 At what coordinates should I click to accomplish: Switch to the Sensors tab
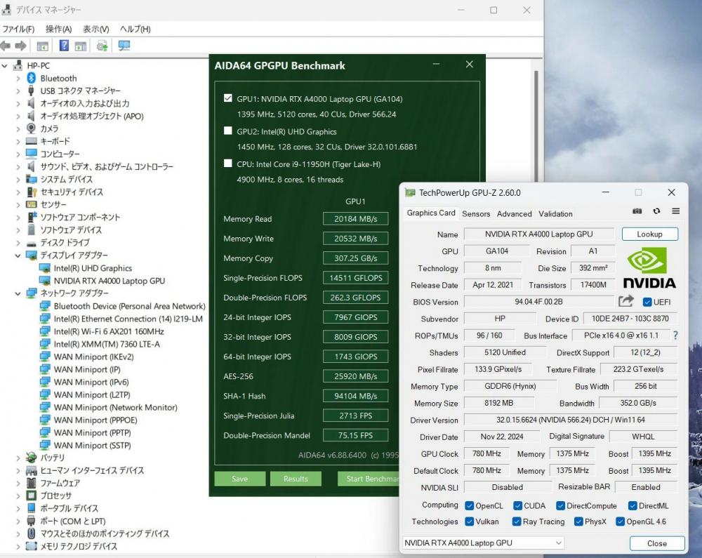(x=476, y=214)
